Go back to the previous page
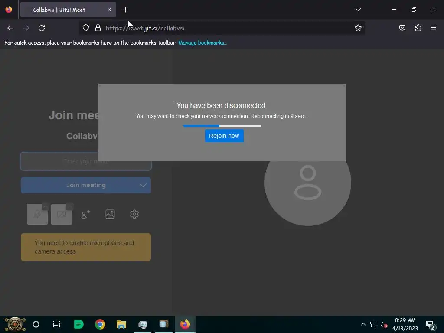Screen dimensions: 444x333 point(10,28)
